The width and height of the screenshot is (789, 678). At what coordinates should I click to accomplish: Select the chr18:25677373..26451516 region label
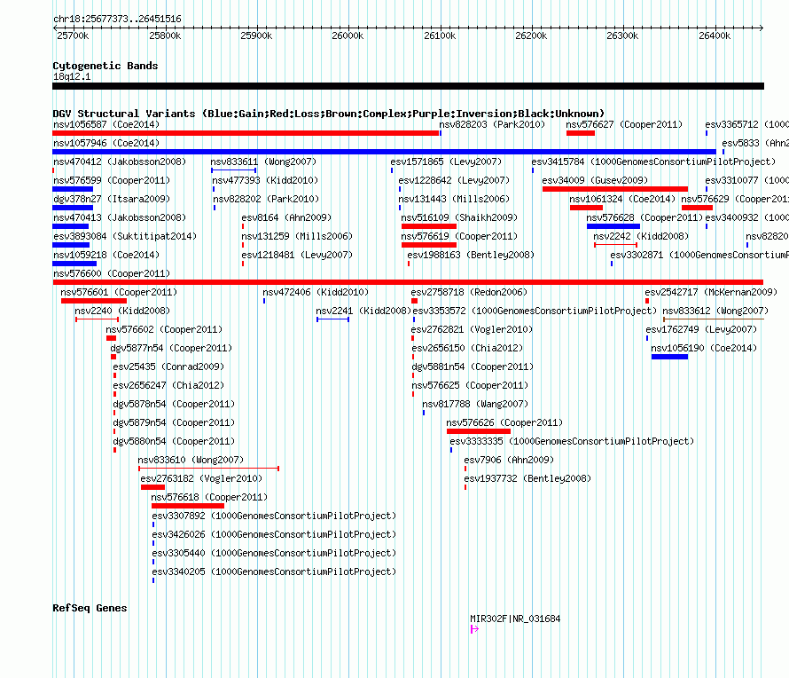[x=117, y=20]
